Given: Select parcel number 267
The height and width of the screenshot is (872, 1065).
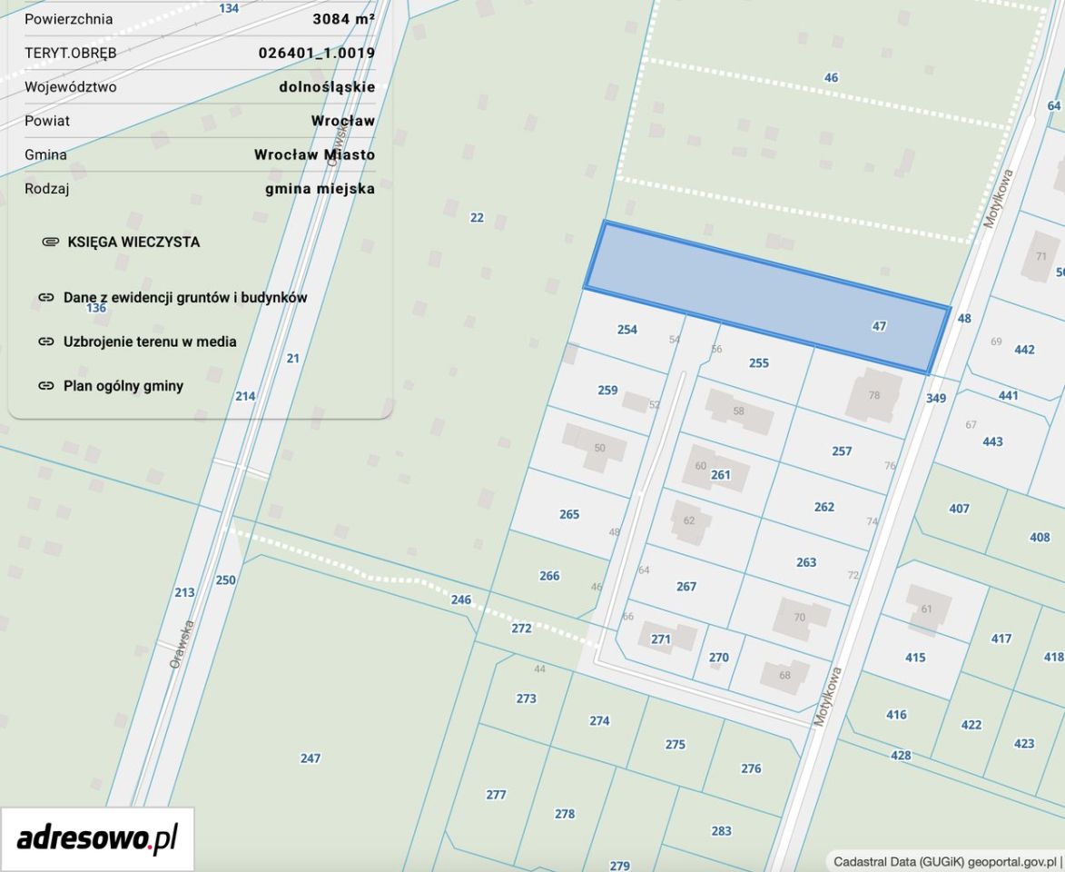Looking at the screenshot, I should [x=686, y=587].
